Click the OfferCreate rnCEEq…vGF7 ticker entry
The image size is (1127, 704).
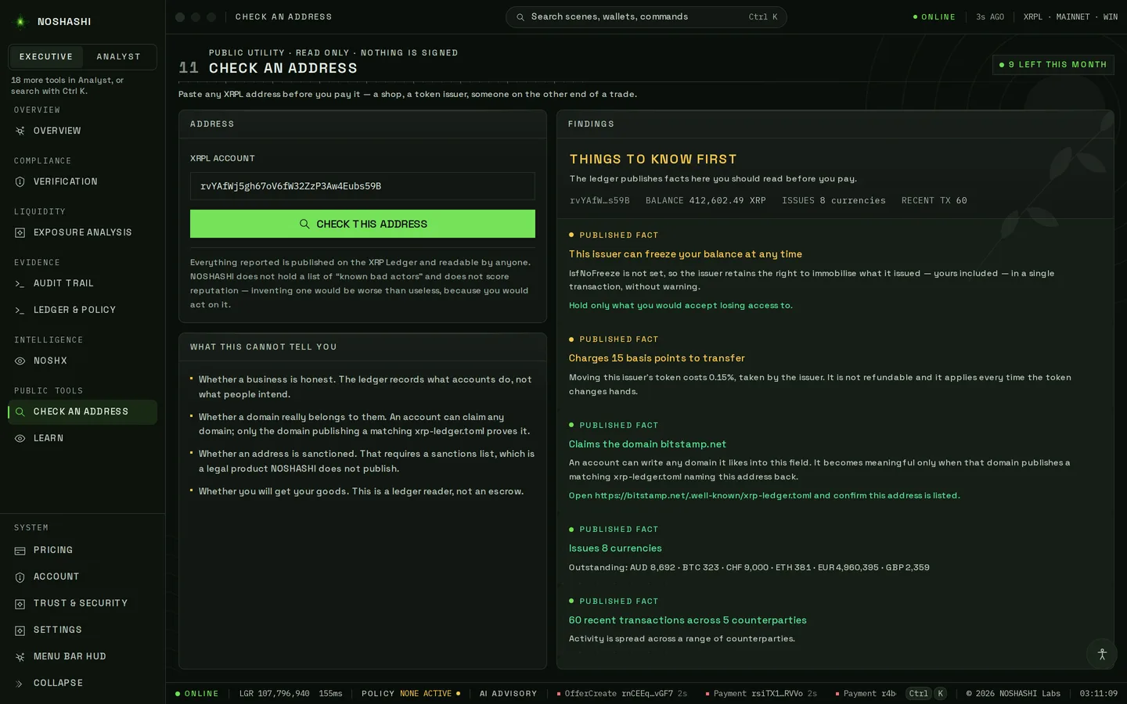pyautogui.click(x=622, y=694)
